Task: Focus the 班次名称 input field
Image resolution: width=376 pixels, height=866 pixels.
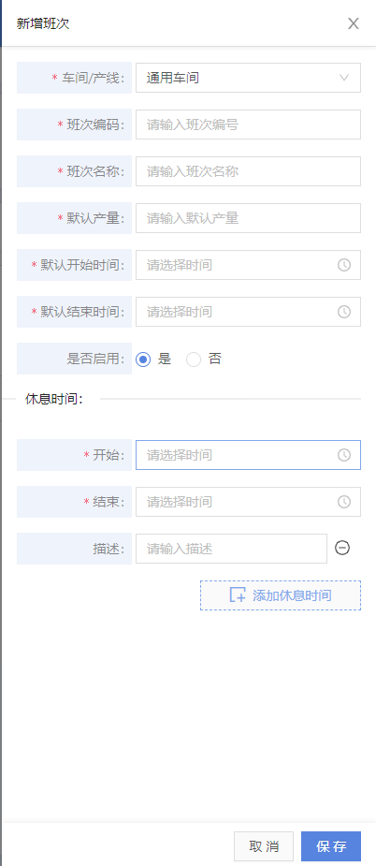Action: [249, 171]
